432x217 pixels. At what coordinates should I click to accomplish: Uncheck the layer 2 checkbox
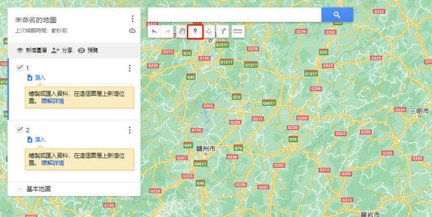[x=20, y=129]
